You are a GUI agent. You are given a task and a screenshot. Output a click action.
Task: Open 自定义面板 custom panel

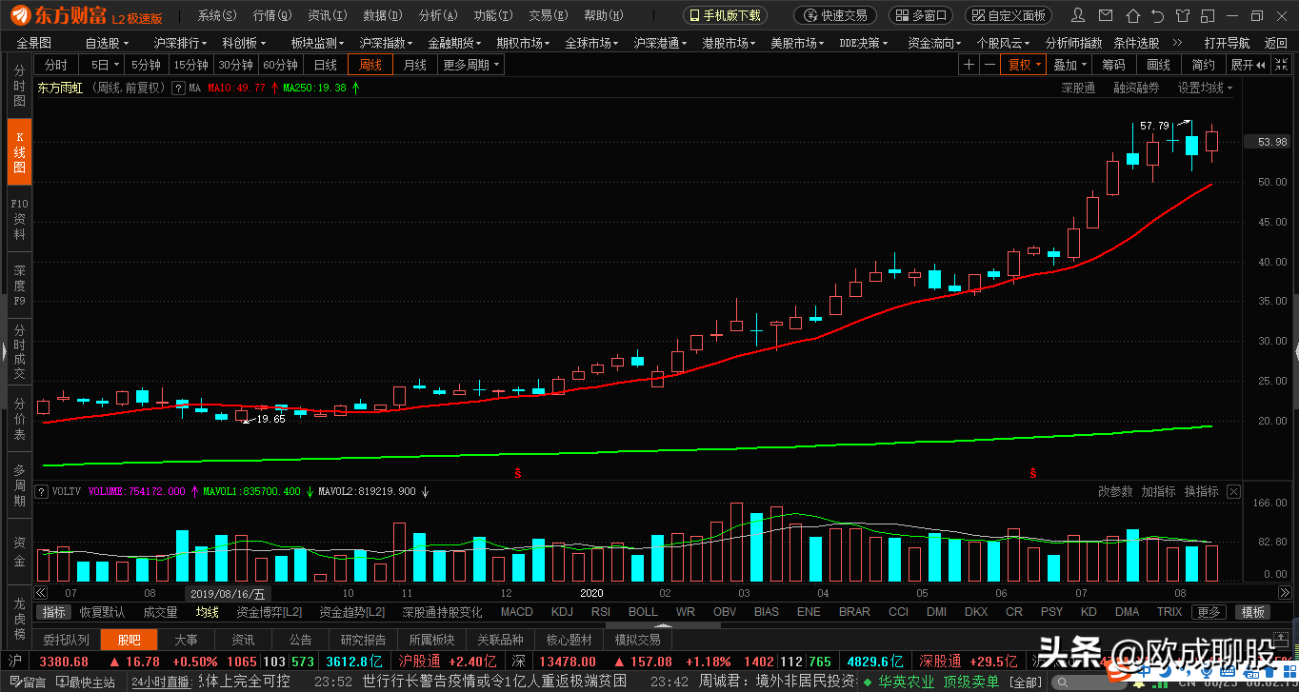(x=1009, y=15)
